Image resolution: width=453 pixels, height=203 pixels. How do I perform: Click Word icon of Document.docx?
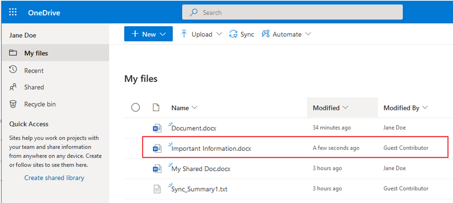coord(157,128)
